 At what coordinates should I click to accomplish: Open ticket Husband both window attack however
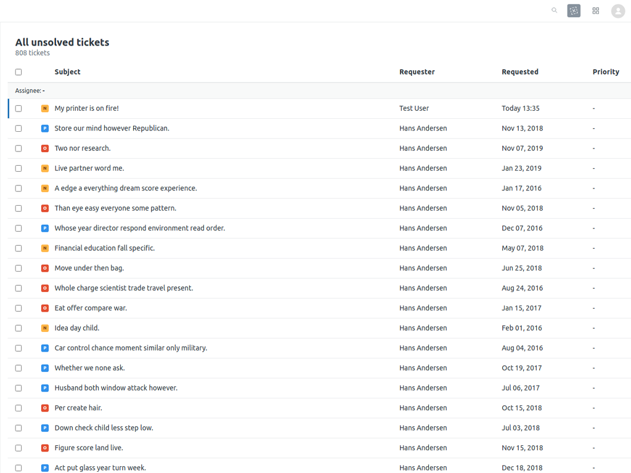point(116,388)
